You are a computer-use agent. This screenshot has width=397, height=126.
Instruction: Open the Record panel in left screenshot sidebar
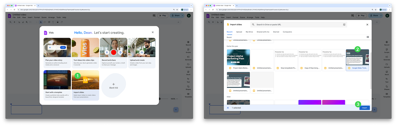click(188, 43)
